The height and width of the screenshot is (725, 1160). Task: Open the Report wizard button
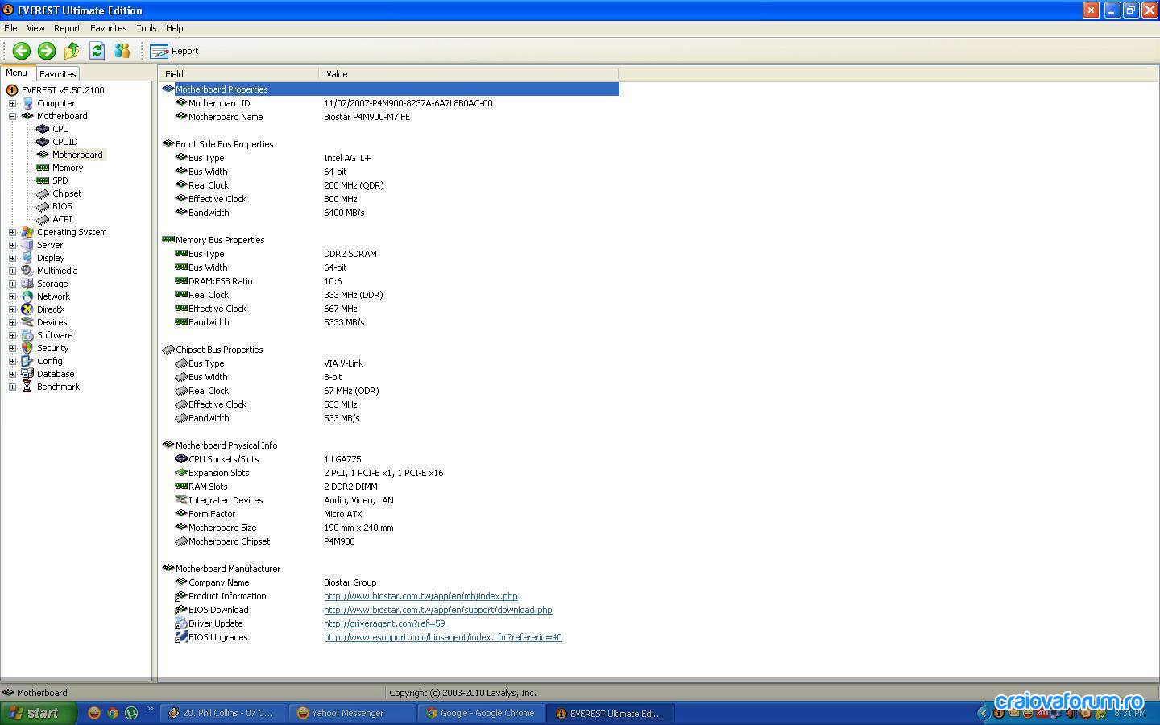tap(174, 51)
